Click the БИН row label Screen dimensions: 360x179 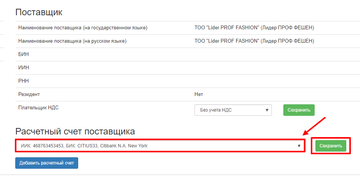click(24, 54)
